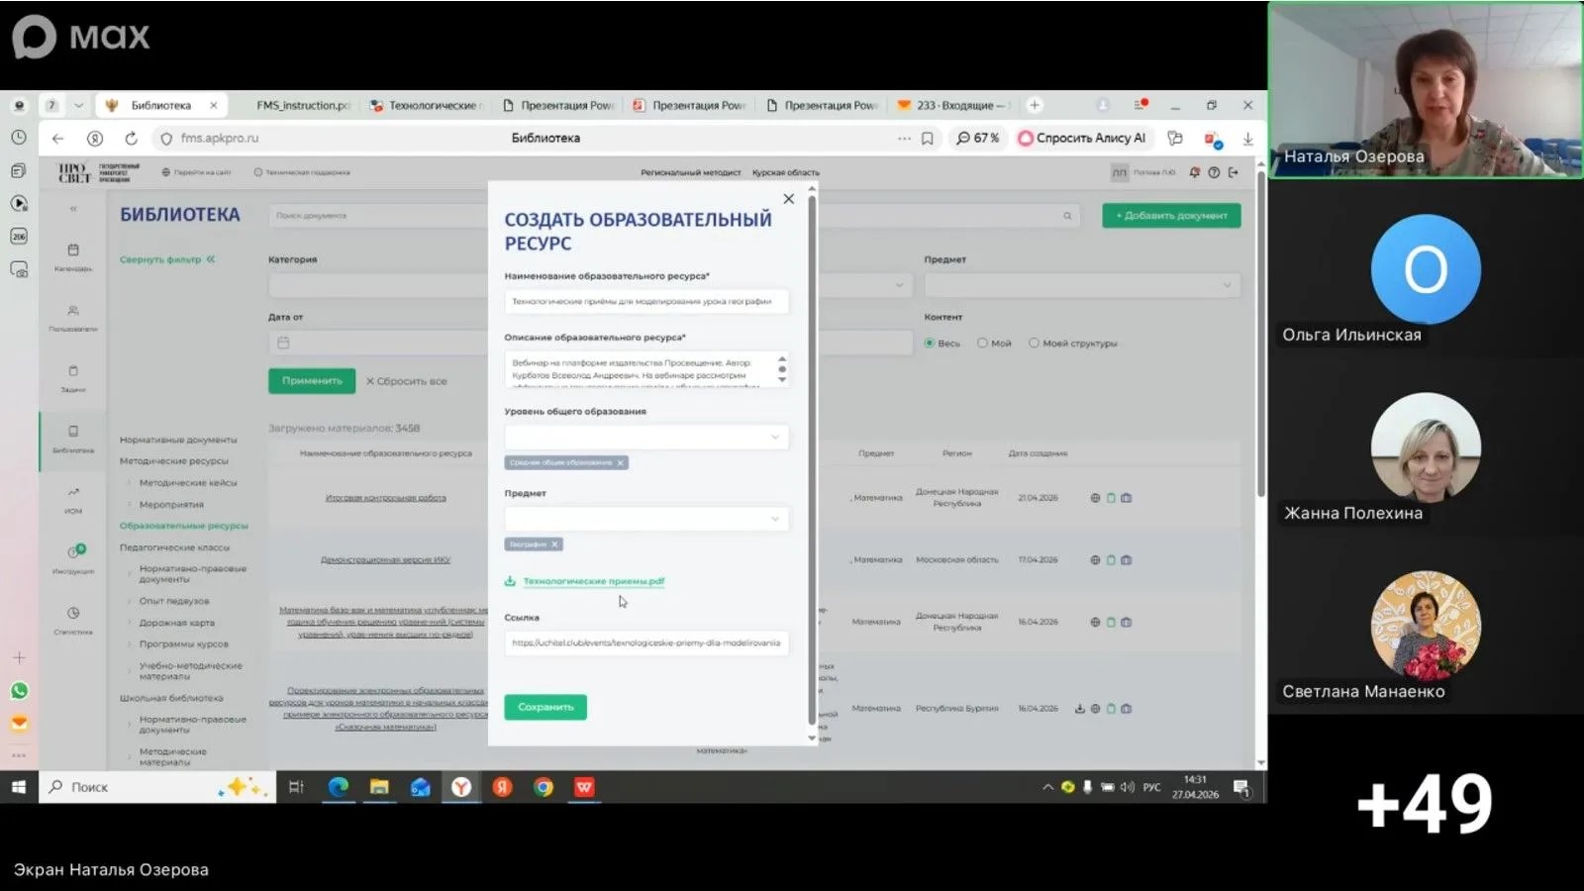Open the notifications bell in site header
The width and height of the screenshot is (1584, 891).
[1195, 172]
